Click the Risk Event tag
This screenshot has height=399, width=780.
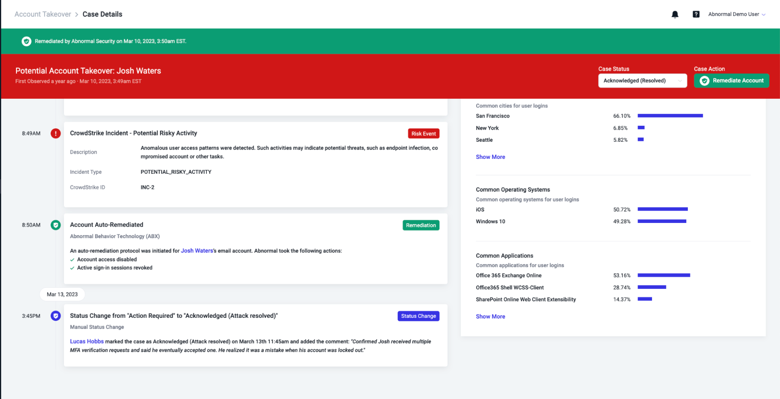423,134
